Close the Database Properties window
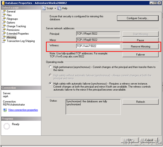 click(159, 3)
